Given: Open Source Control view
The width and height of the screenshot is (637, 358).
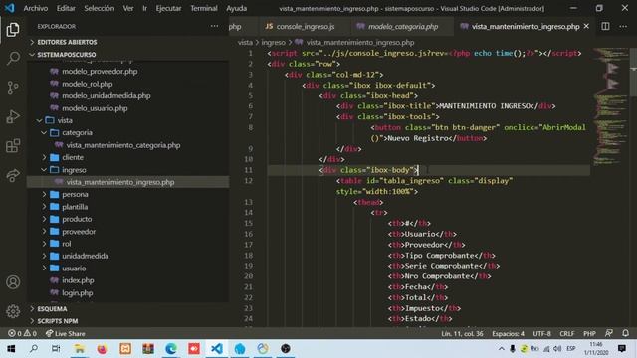Looking at the screenshot, I should pyautogui.click(x=13, y=88).
